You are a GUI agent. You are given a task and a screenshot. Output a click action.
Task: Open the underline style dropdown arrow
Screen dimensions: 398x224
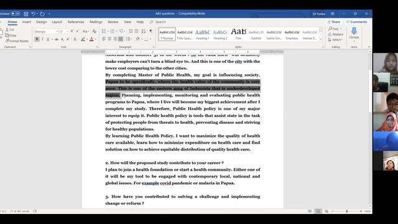[52, 39]
